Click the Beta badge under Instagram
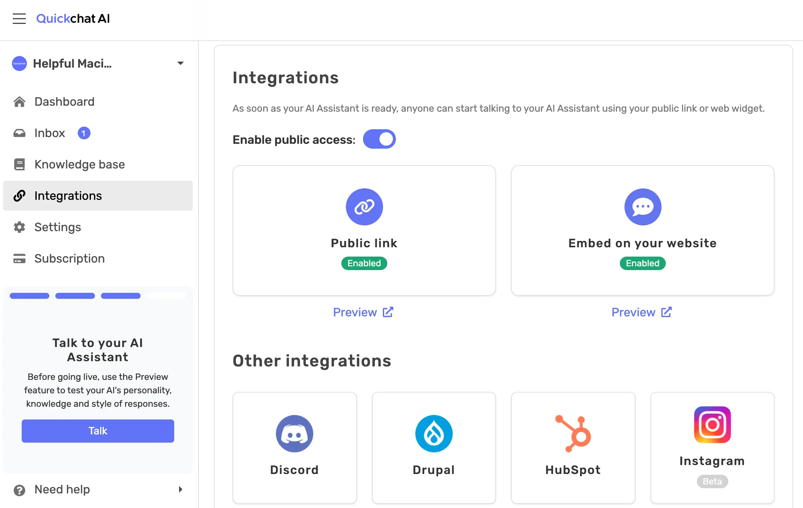Screen dimensions: 803x508 712,481
